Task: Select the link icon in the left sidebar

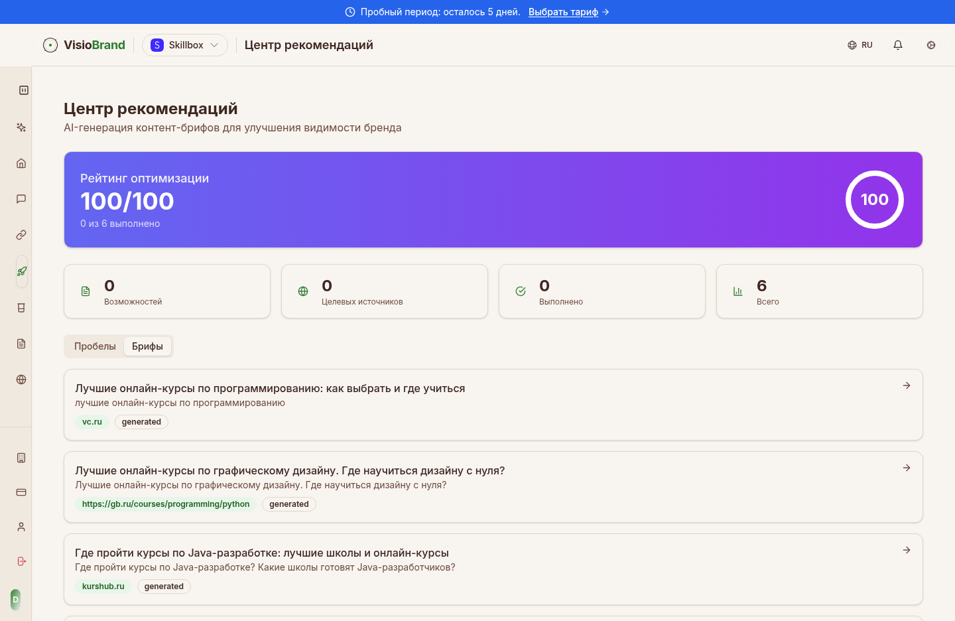Action: (x=21, y=234)
